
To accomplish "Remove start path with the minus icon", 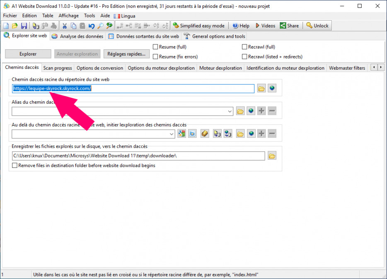I will point(272,134).
